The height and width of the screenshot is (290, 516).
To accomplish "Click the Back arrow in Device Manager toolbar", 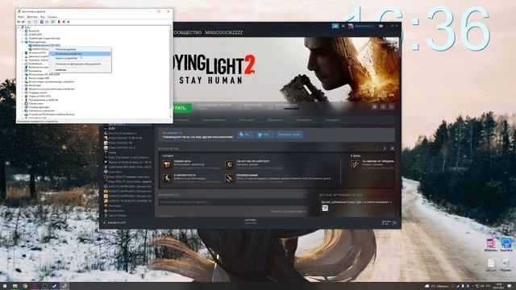I will click(x=19, y=22).
